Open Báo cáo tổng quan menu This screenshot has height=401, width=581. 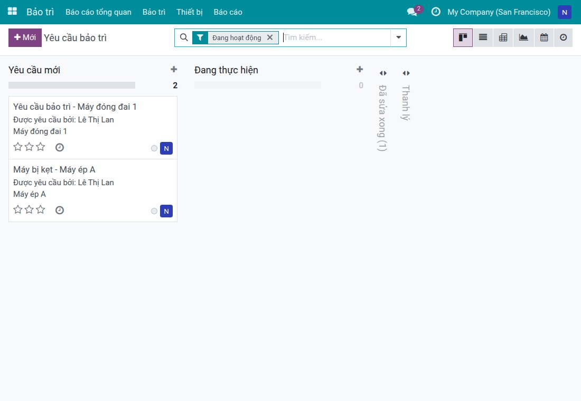(99, 12)
